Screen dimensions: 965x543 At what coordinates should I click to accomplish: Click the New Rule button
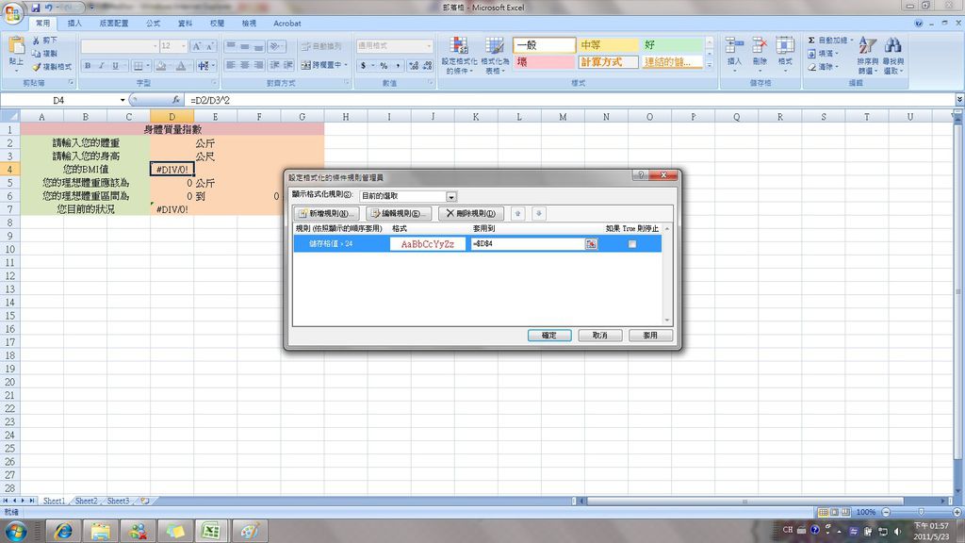(327, 214)
